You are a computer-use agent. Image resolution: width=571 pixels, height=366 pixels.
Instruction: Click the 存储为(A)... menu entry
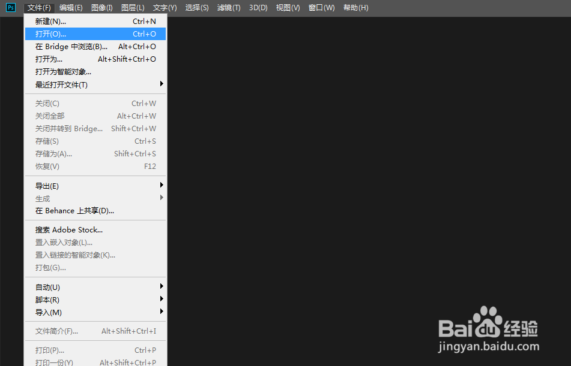click(x=95, y=154)
